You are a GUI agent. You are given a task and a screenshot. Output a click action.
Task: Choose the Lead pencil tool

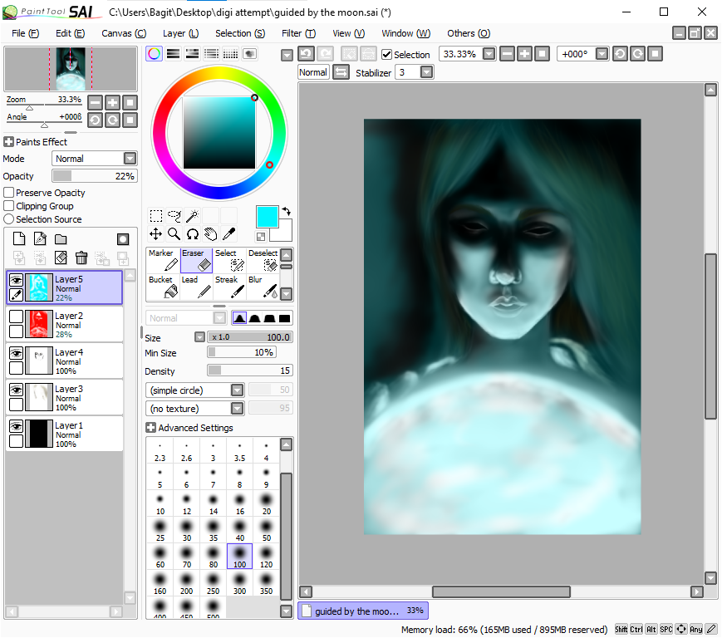[197, 287]
